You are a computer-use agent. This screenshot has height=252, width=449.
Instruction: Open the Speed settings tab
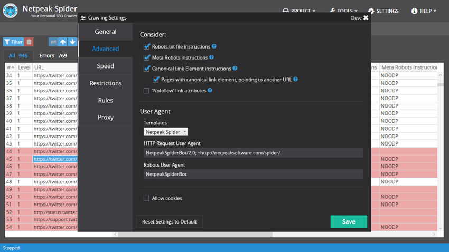105,66
